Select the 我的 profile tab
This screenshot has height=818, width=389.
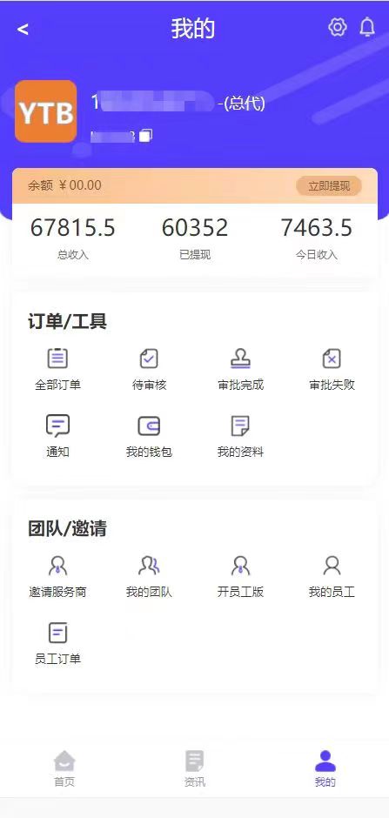coord(325,768)
